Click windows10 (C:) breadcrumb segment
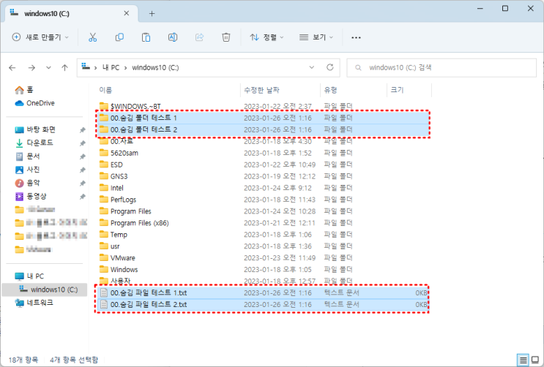The image size is (544, 367). (x=155, y=67)
